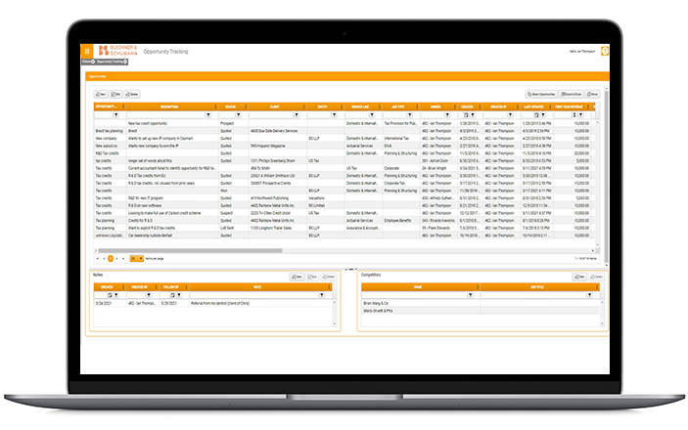
Task: Select the 'Car dealership outside Belfast' row
Action: click(344, 236)
